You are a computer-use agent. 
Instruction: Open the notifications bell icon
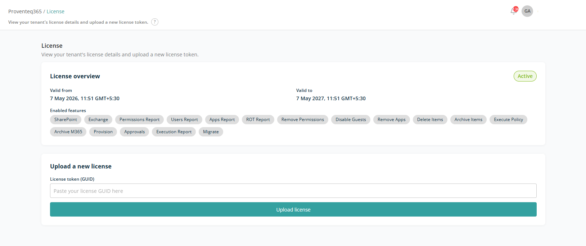514,11
